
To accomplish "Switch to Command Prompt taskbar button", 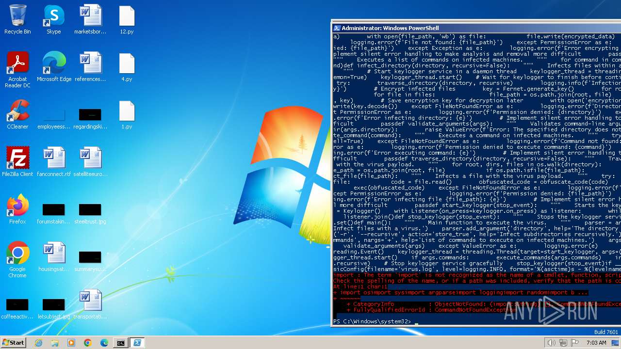I will (120, 343).
